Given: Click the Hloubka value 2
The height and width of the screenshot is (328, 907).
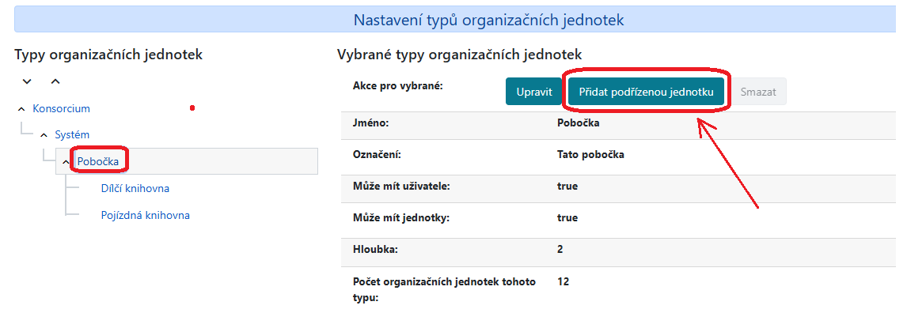Looking at the screenshot, I should (x=560, y=249).
